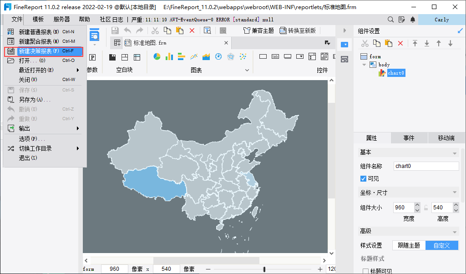Collapse the 基本 section
The height and width of the screenshot is (274, 466).
[455, 152]
